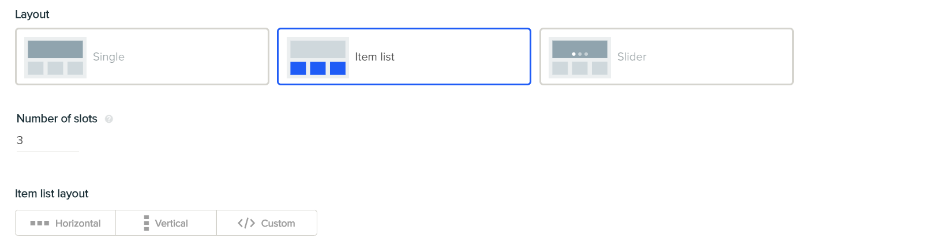Click the "Number of slots" label

57,119
